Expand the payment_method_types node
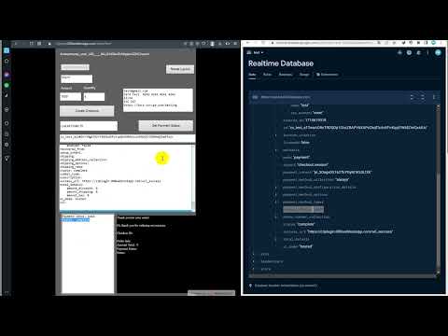This screenshot has width=448, height=336. (x=275, y=203)
